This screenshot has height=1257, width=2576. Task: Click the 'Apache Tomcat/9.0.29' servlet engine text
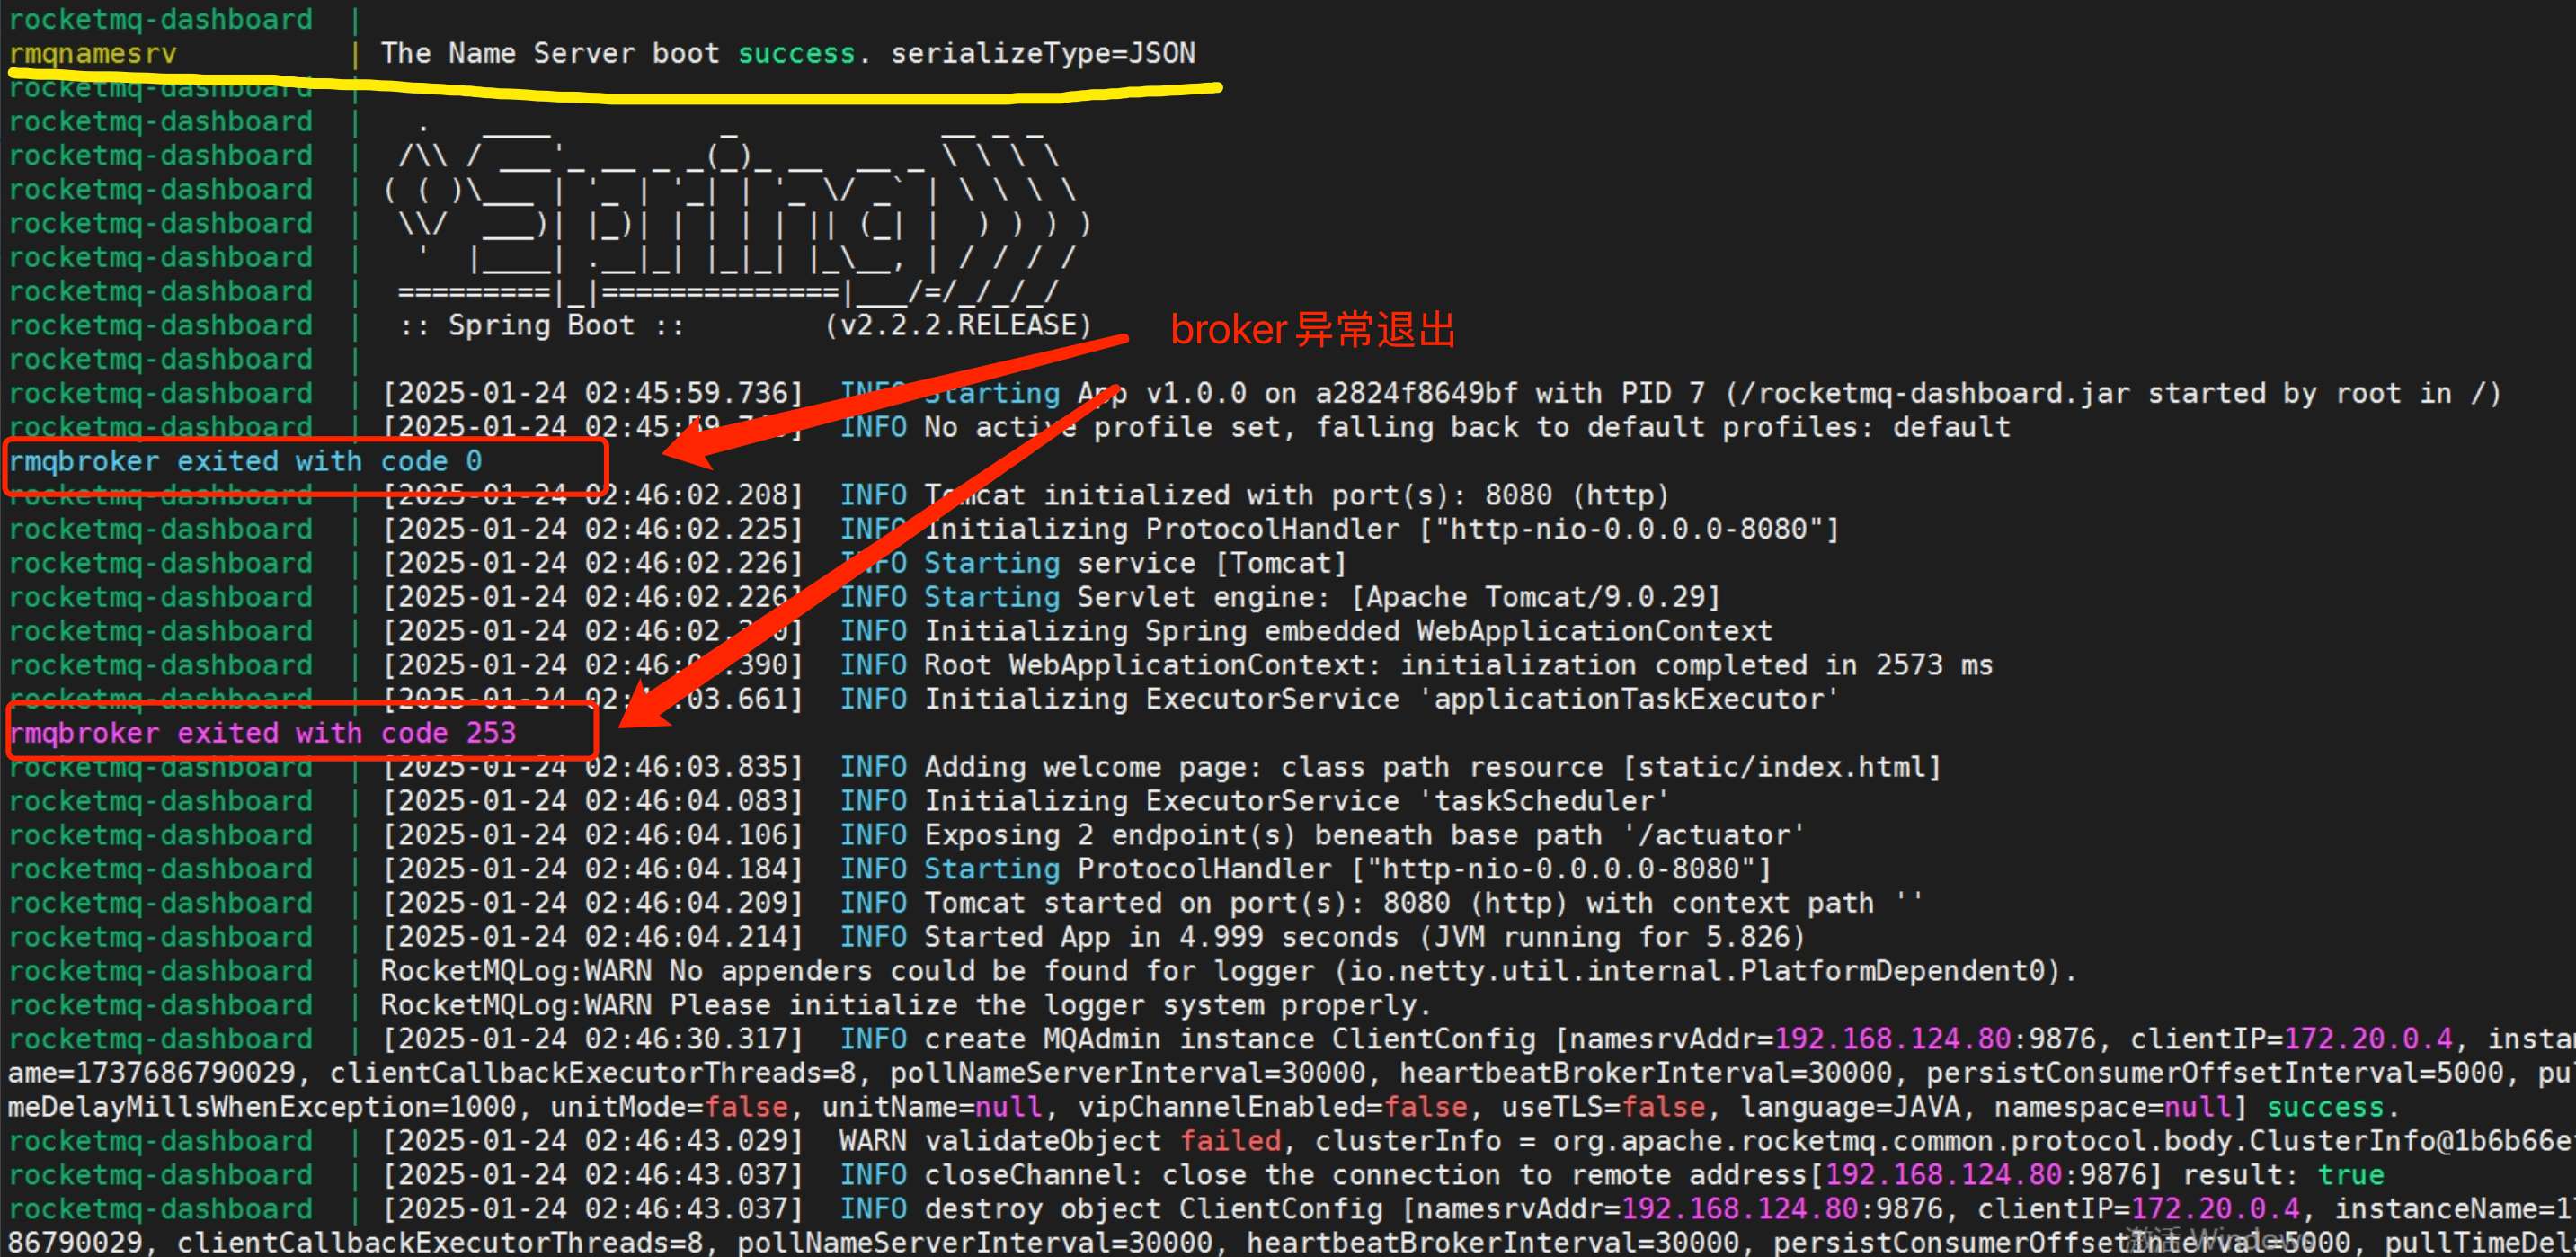(1535, 598)
